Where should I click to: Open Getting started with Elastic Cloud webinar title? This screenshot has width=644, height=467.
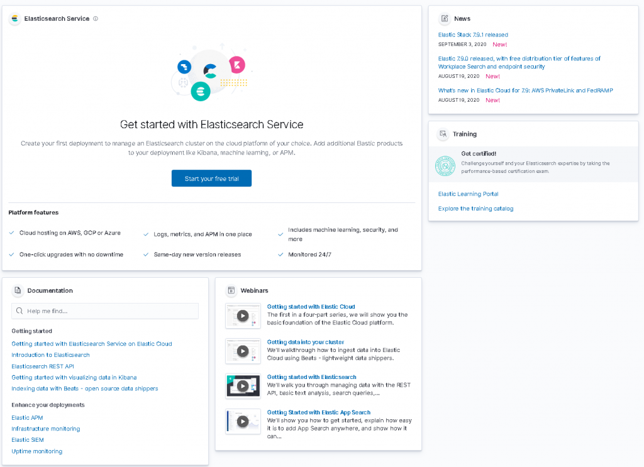coord(311,307)
